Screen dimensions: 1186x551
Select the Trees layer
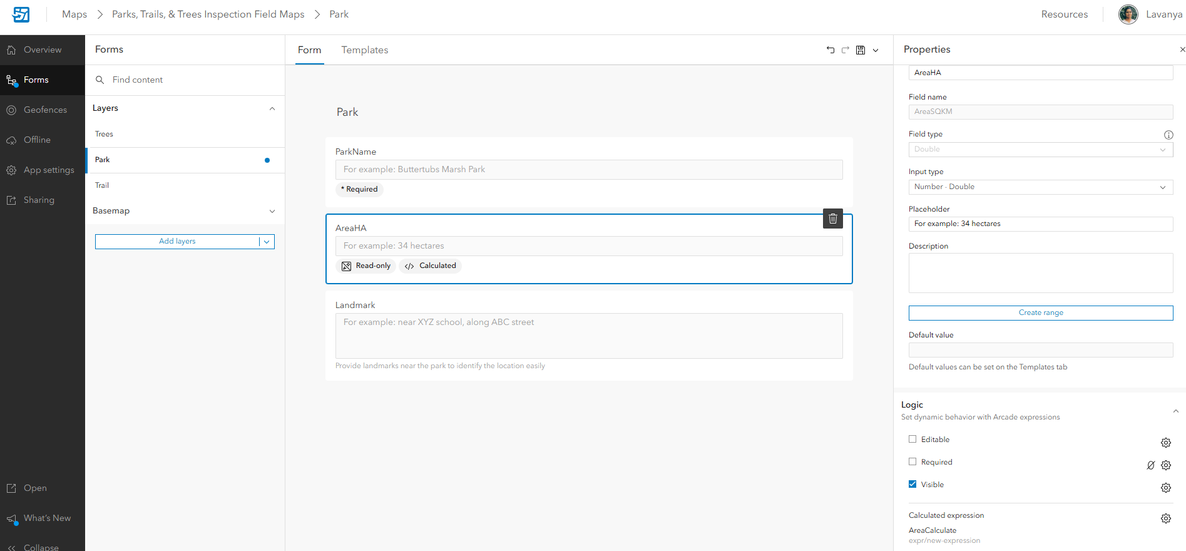pyautogui.click(x=185, y=135)
